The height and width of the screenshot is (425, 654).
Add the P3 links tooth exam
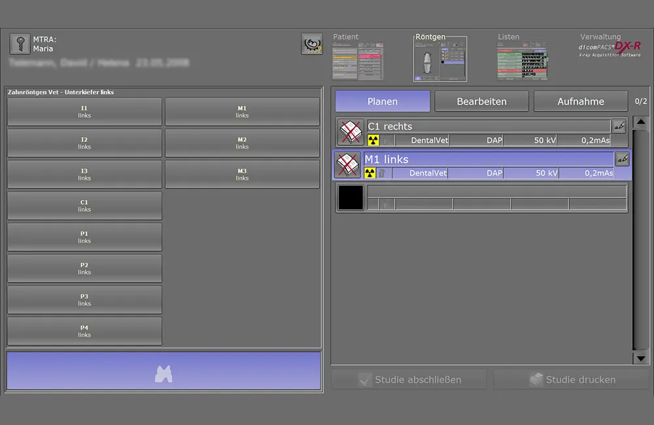[x=84, y=299]
